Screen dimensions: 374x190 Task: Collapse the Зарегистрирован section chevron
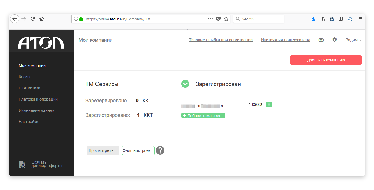185,84
